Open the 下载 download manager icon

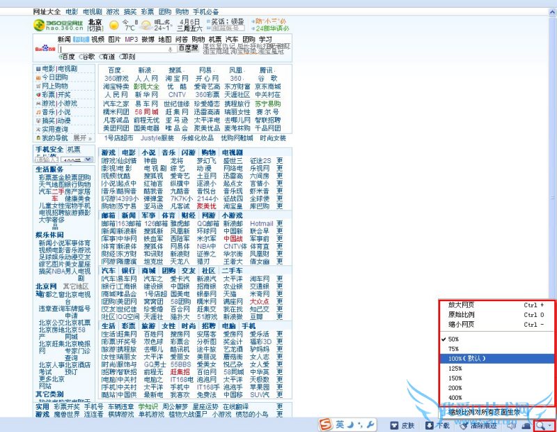[x=429, y=425]
